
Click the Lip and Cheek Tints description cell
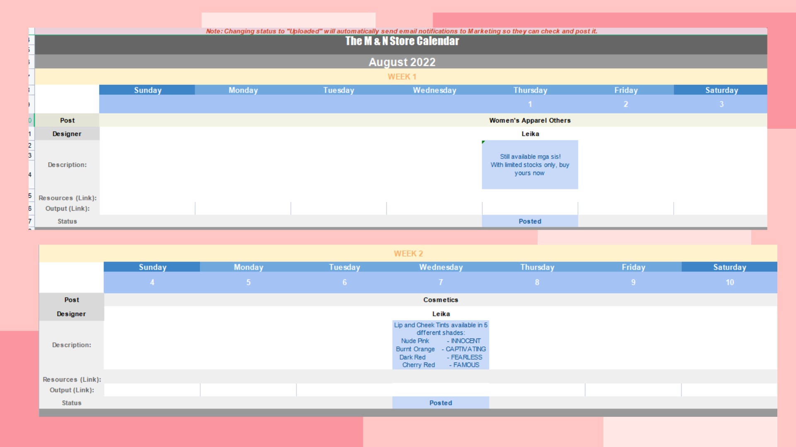[x=441, y=345]
